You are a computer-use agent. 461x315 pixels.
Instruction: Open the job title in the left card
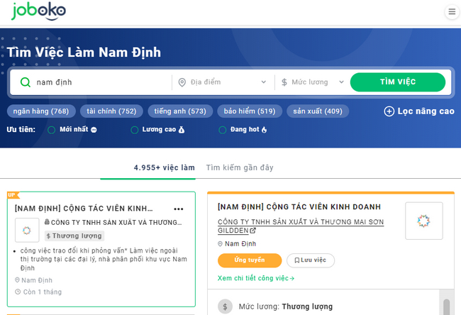pyautogui.click(x=84, y=209)
